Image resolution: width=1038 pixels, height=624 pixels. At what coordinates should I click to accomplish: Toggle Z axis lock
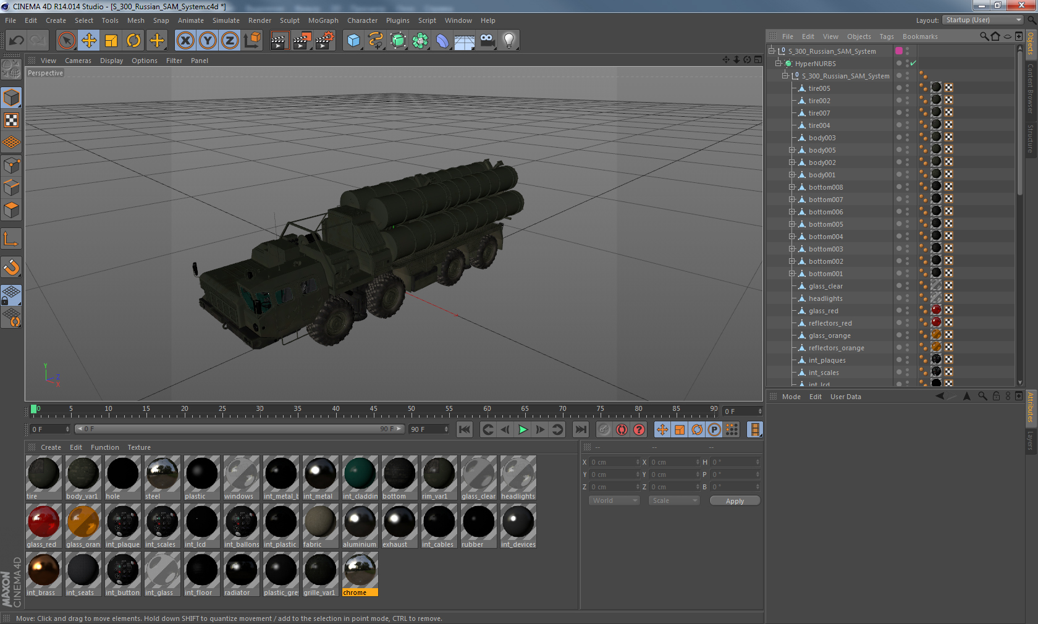pos(230,41)
